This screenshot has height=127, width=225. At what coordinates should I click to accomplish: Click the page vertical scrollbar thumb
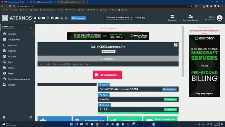183,52
